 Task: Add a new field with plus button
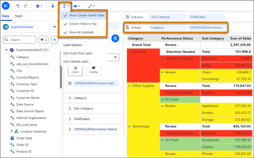coord(55,40)
